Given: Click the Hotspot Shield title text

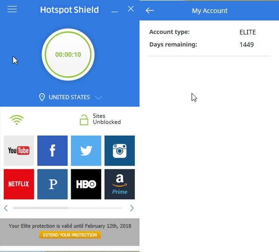Looking at the screenshot, I should coord(69,10).
